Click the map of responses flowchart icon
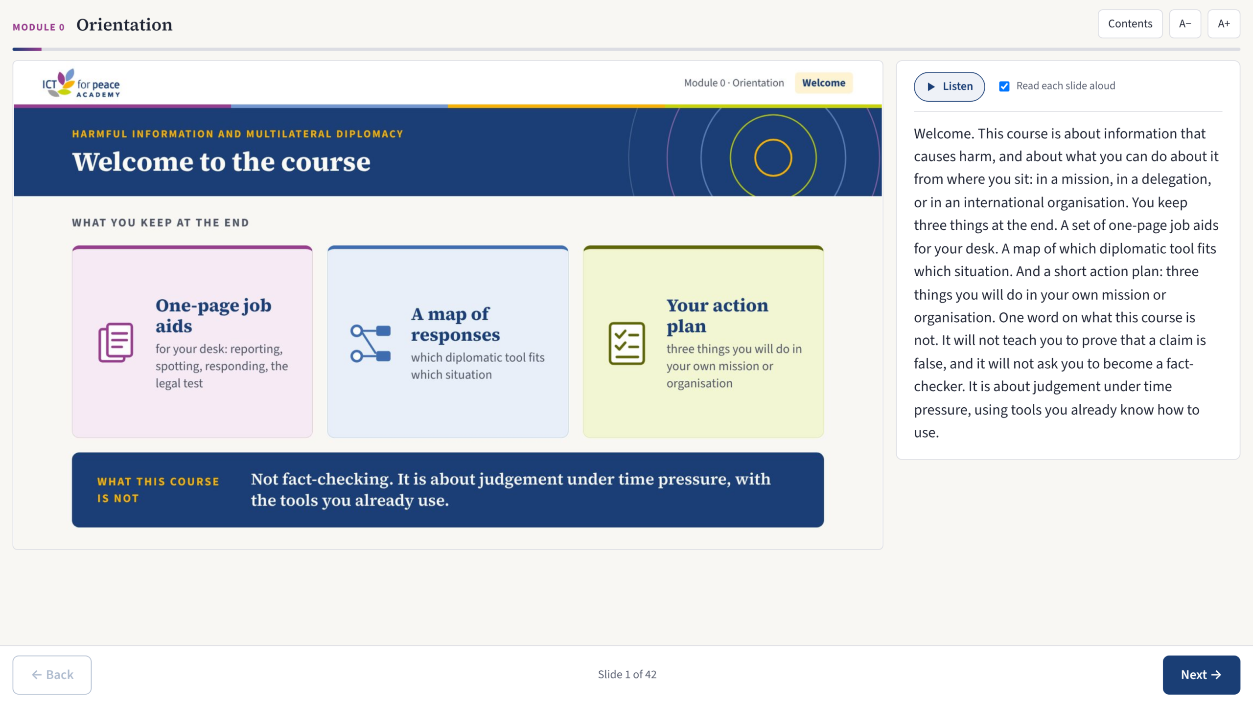This screenshot has height=704, width=1253. point(371,343)
